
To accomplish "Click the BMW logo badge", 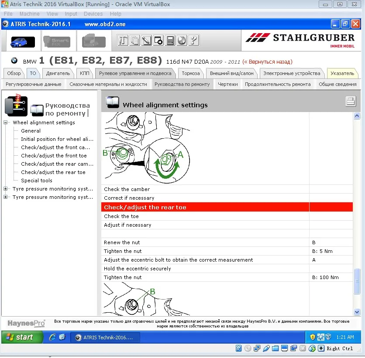I will [14, 61].
